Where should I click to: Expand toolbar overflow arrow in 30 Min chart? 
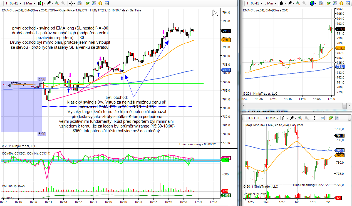[349, 119]
